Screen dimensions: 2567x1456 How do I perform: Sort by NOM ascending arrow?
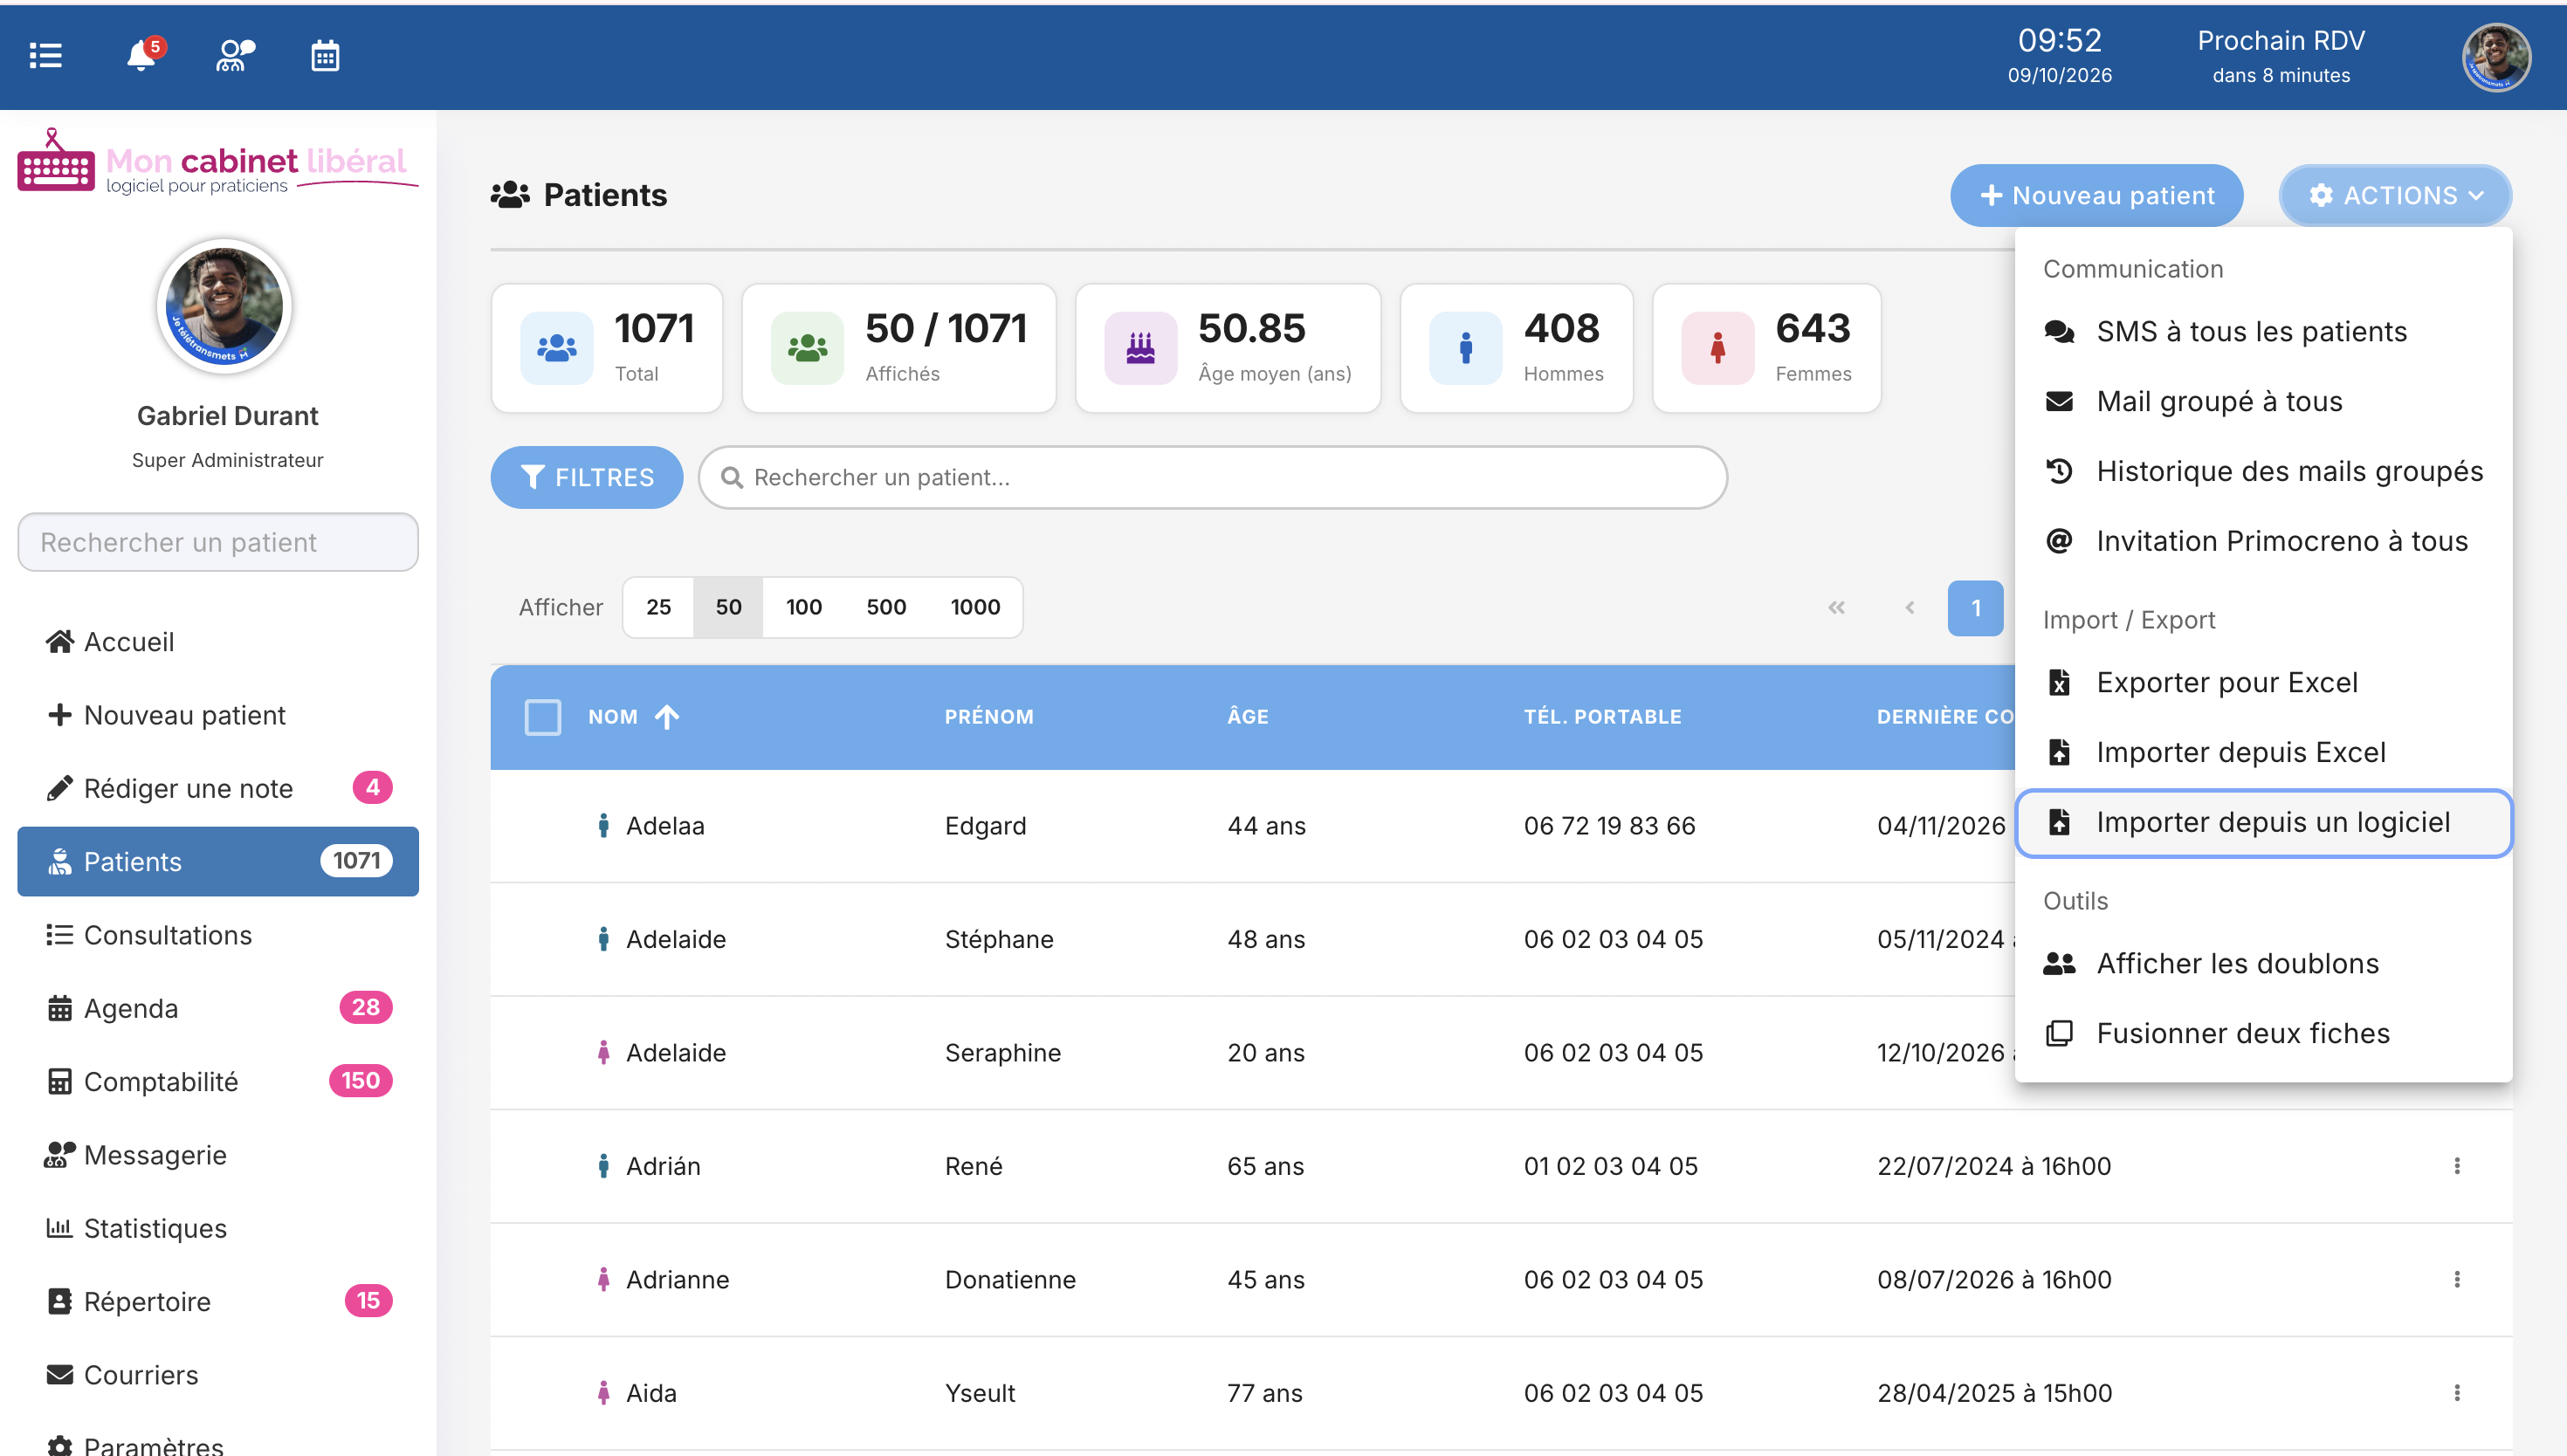click(667, 717)
